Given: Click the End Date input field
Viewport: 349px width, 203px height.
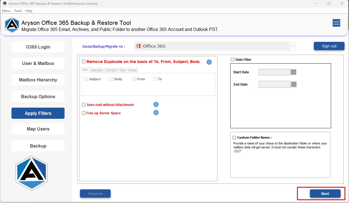Looking at the screenshot, I should tap(274, 84).
